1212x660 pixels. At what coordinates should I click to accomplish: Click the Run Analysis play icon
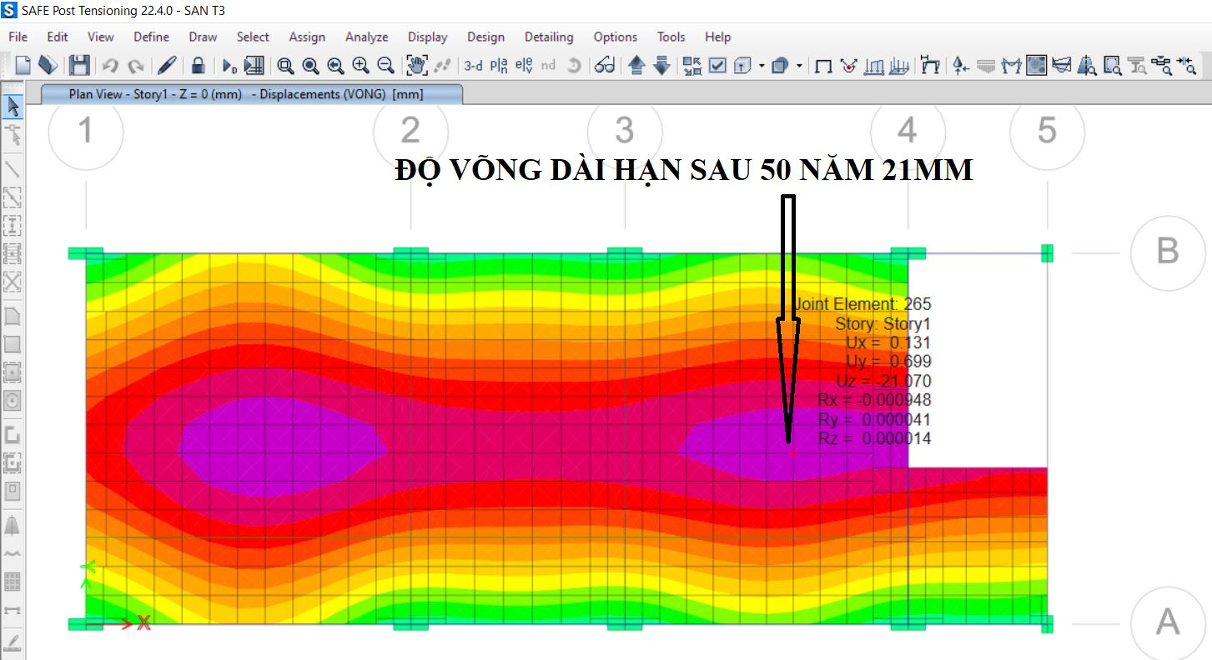(x=229, y=65)
